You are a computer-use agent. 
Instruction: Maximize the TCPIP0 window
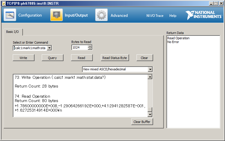point(216,3)
